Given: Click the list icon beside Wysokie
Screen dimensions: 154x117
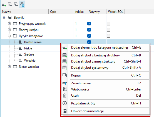Looking at the screenshot, I should 20,61.
